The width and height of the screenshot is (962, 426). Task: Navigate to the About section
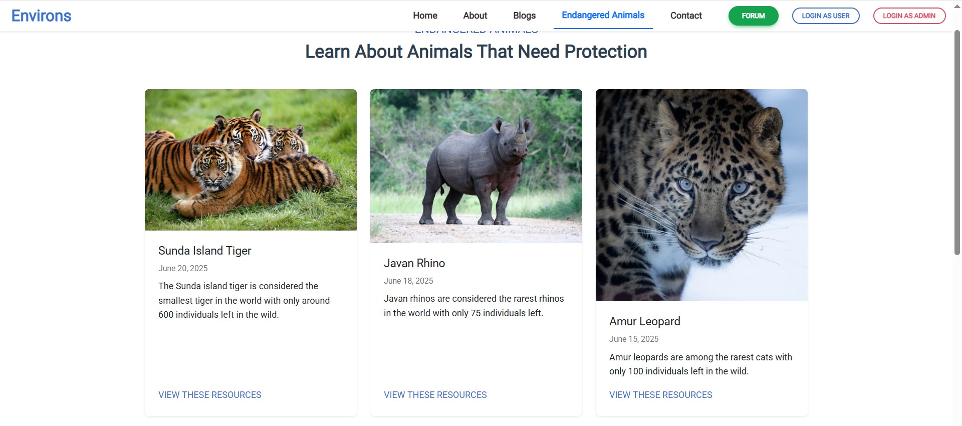pos(474,16)
